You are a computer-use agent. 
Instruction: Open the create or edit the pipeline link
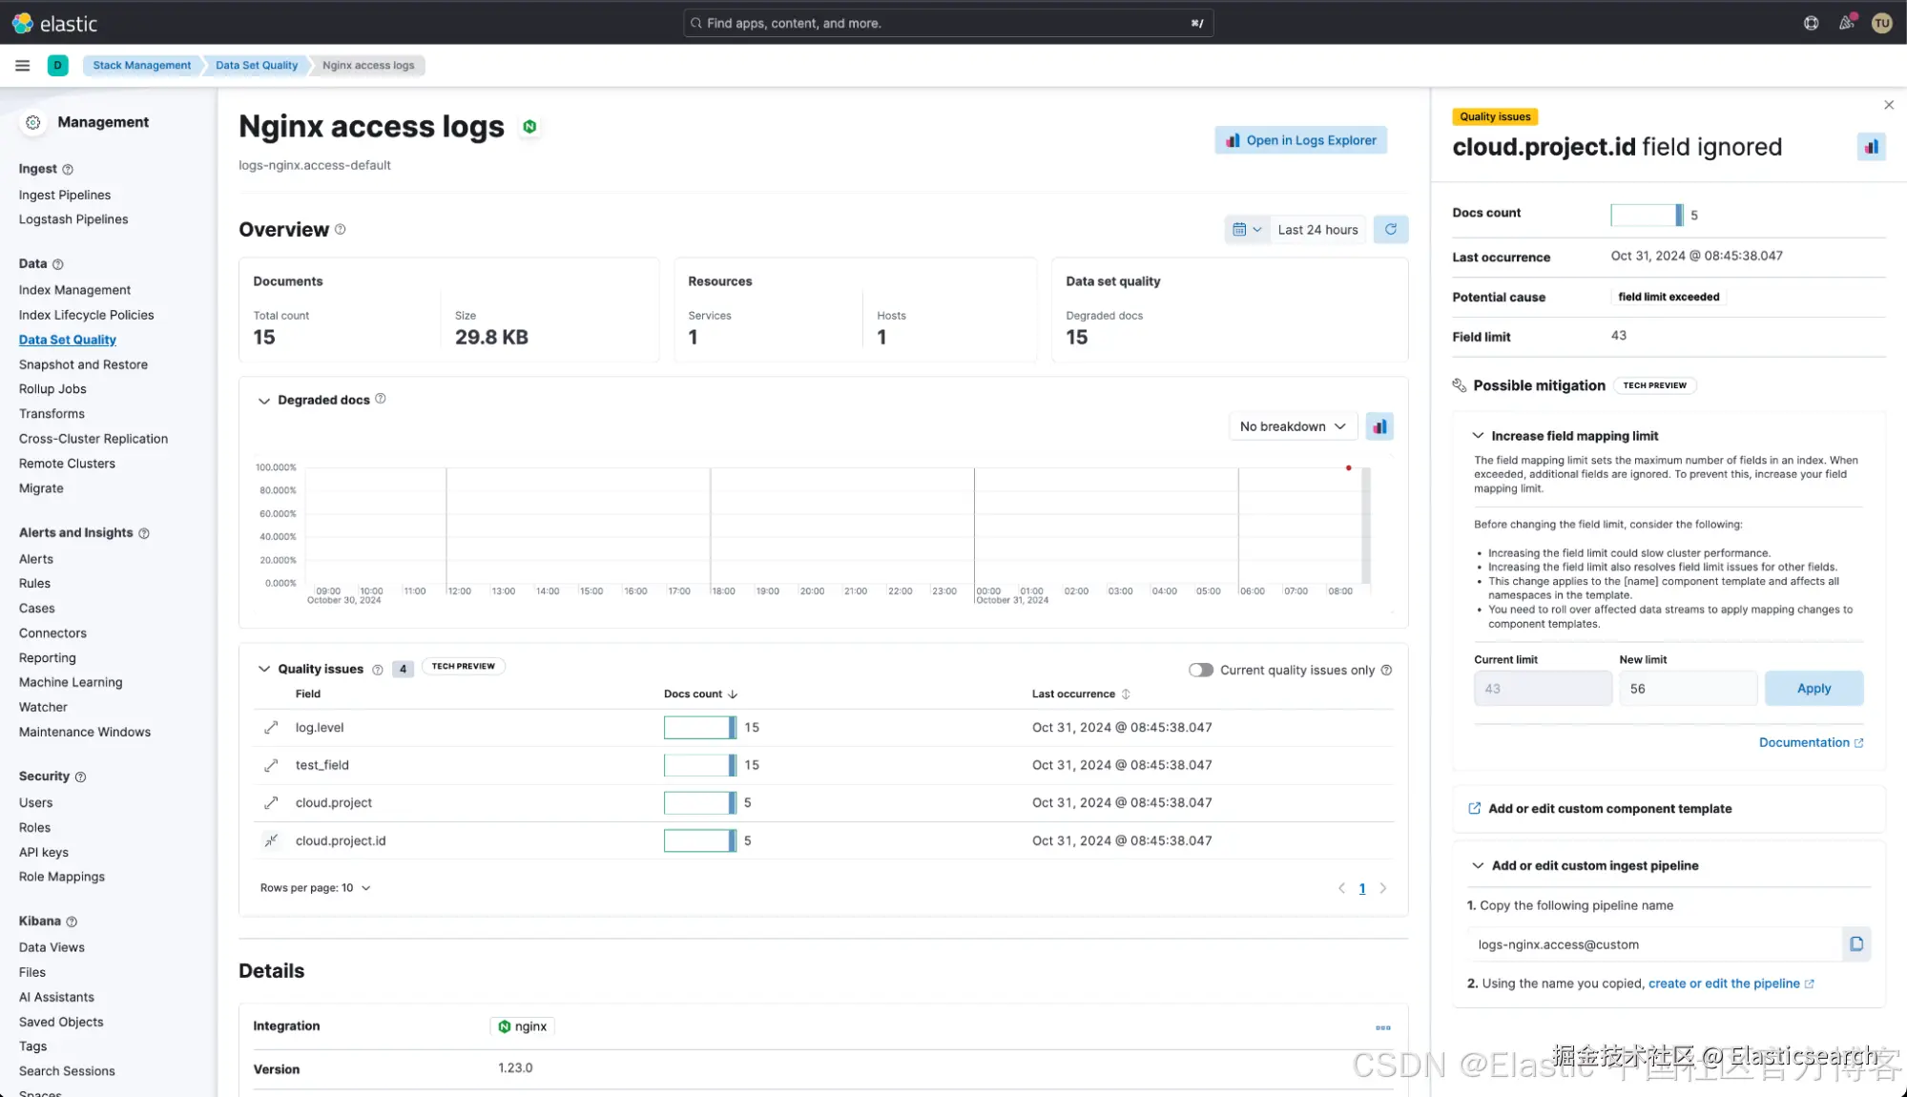coord(1723,983)
